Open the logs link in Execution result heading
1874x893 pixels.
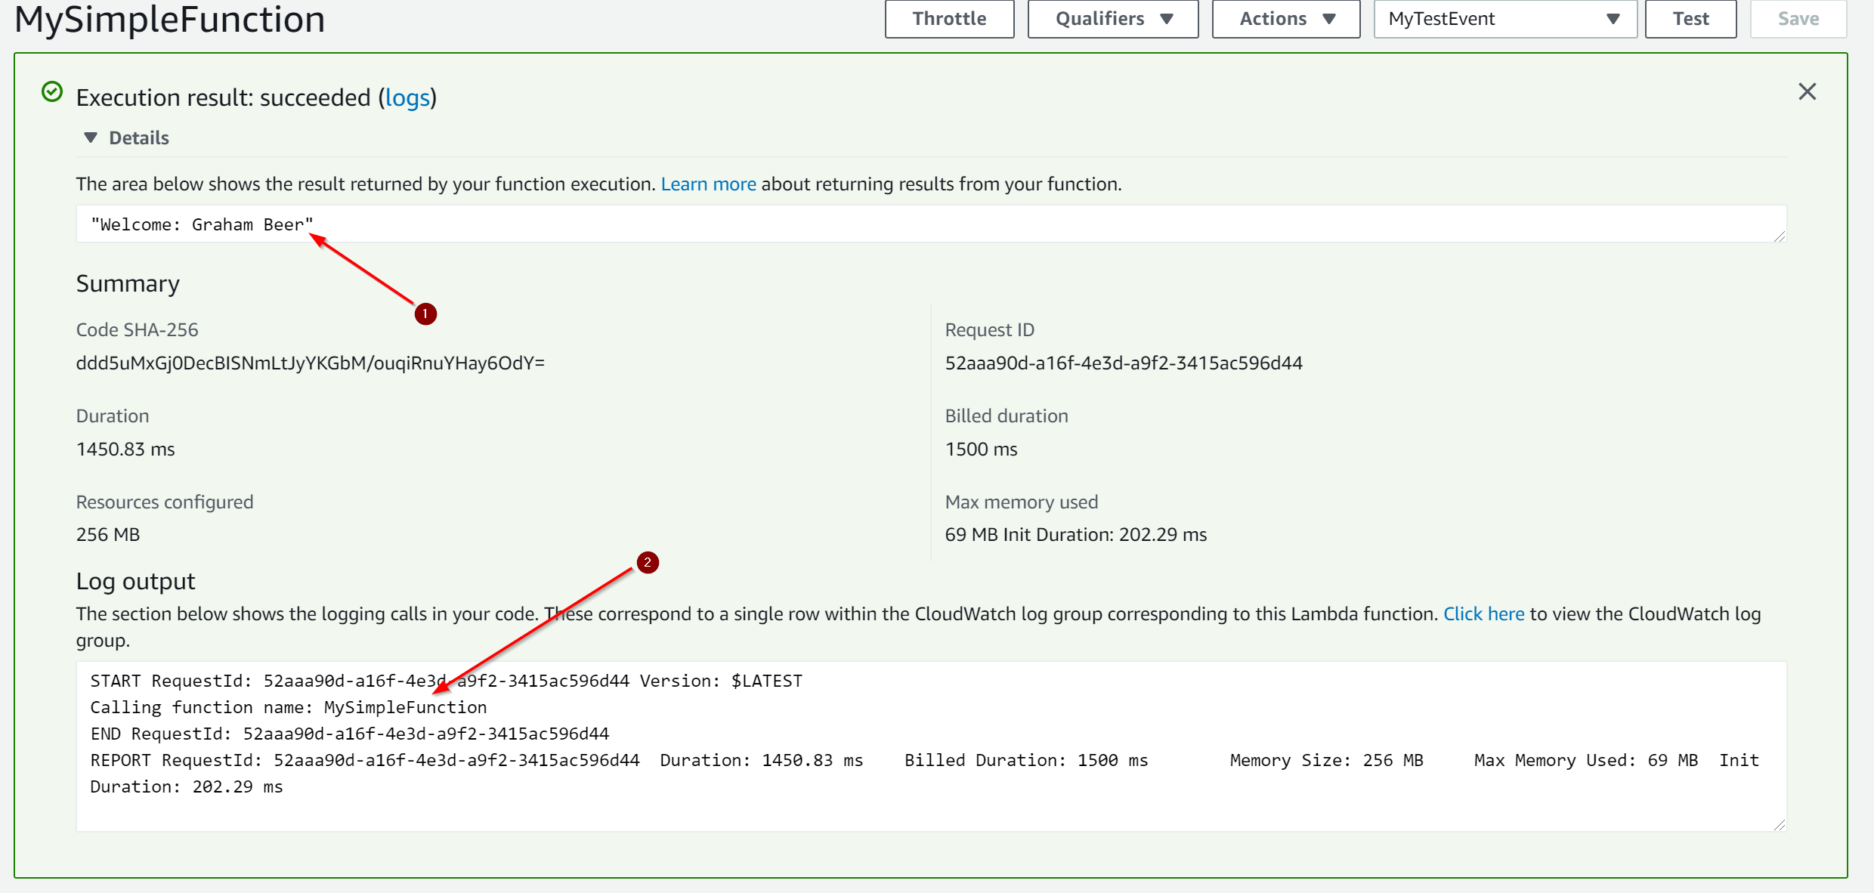tap(408, 97)
